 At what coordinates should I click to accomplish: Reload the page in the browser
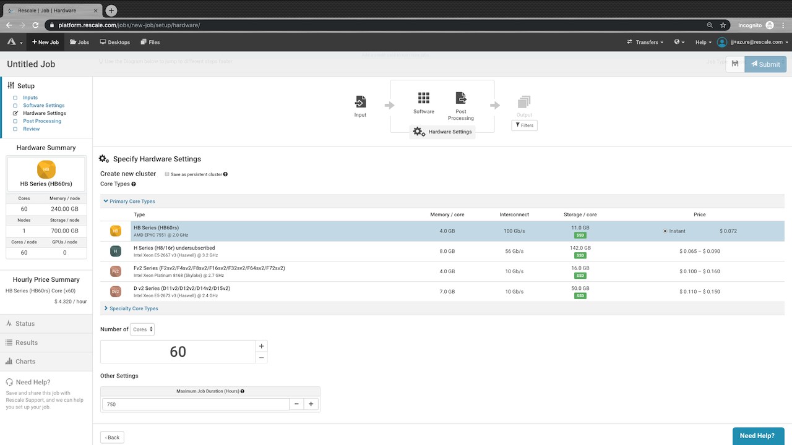(35, 25)
